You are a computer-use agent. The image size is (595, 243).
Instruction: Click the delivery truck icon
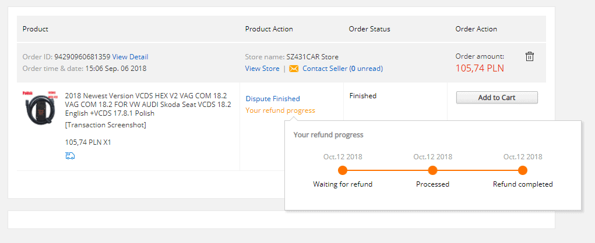70,155
